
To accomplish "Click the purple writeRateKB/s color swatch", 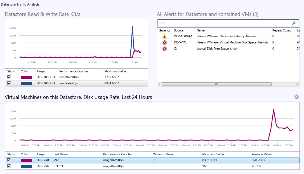I will pos(27,77).
